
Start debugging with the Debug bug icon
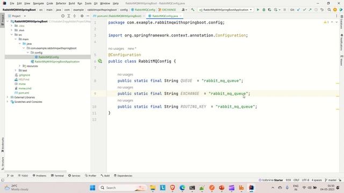click(x=264, y=10)
